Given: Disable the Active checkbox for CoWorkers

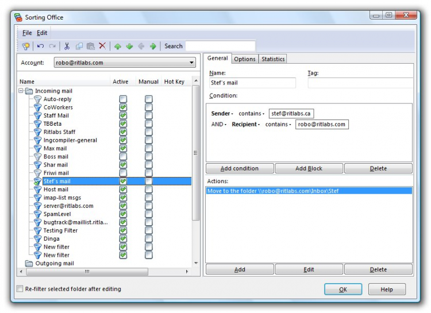Looking at the screenshot, I should click(x=123, y=107).
